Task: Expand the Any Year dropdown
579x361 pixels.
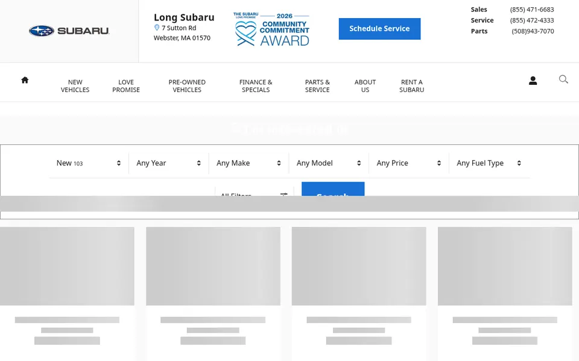Action: [x=169, y=163]
